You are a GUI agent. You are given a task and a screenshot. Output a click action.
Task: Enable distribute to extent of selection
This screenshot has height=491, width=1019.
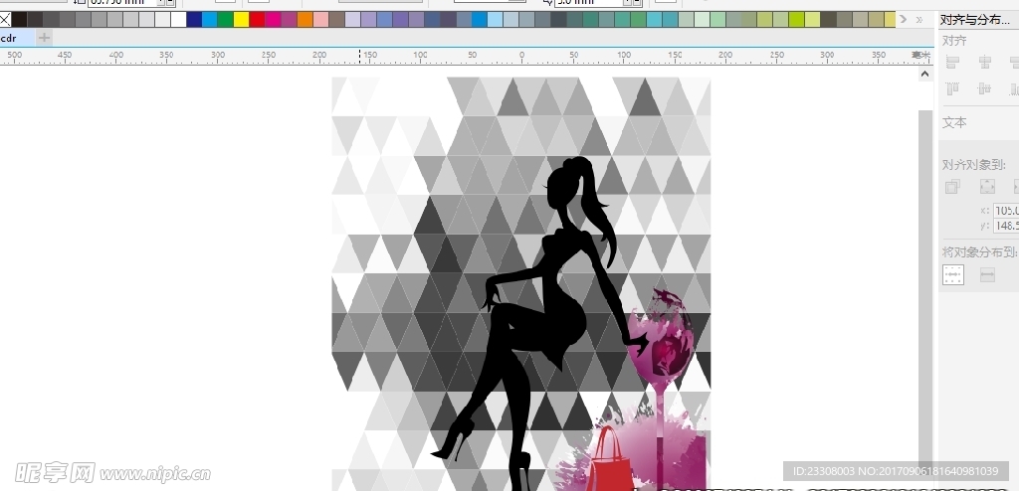click(953, 275)
